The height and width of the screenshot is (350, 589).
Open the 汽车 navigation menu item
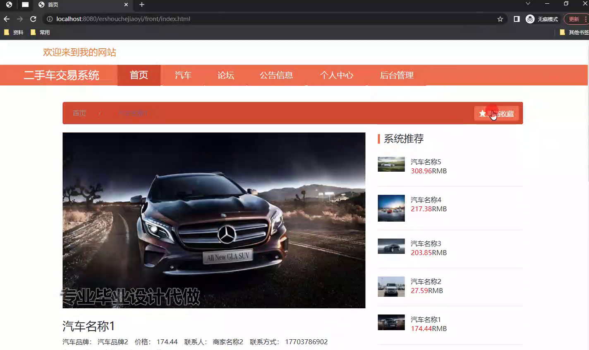(183, 75)
